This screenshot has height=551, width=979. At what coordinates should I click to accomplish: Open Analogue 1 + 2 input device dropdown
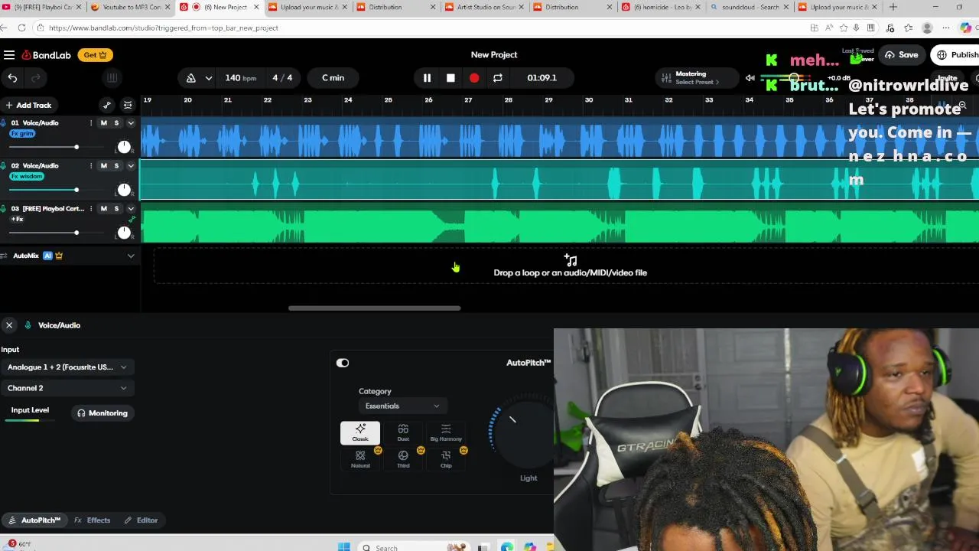67,367
